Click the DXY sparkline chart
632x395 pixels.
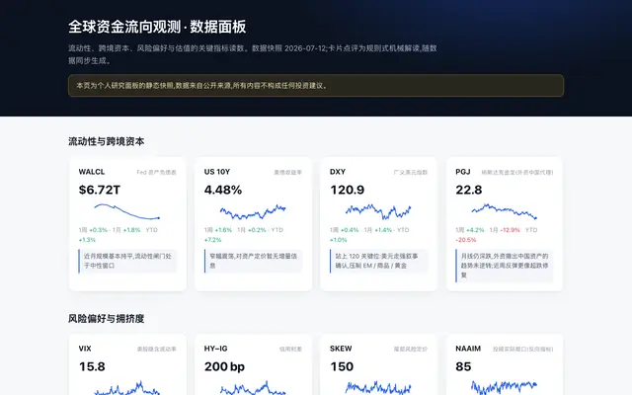(x=378, y=211)
